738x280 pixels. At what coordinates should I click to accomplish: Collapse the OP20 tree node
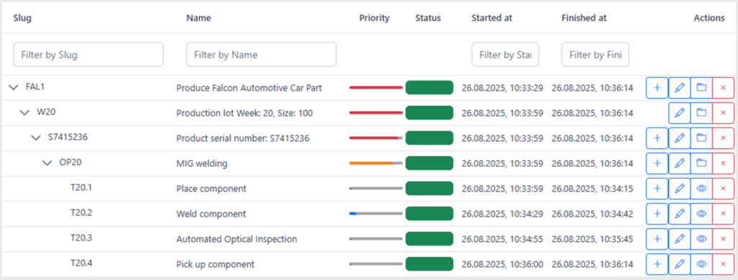(x=47, y=163)
